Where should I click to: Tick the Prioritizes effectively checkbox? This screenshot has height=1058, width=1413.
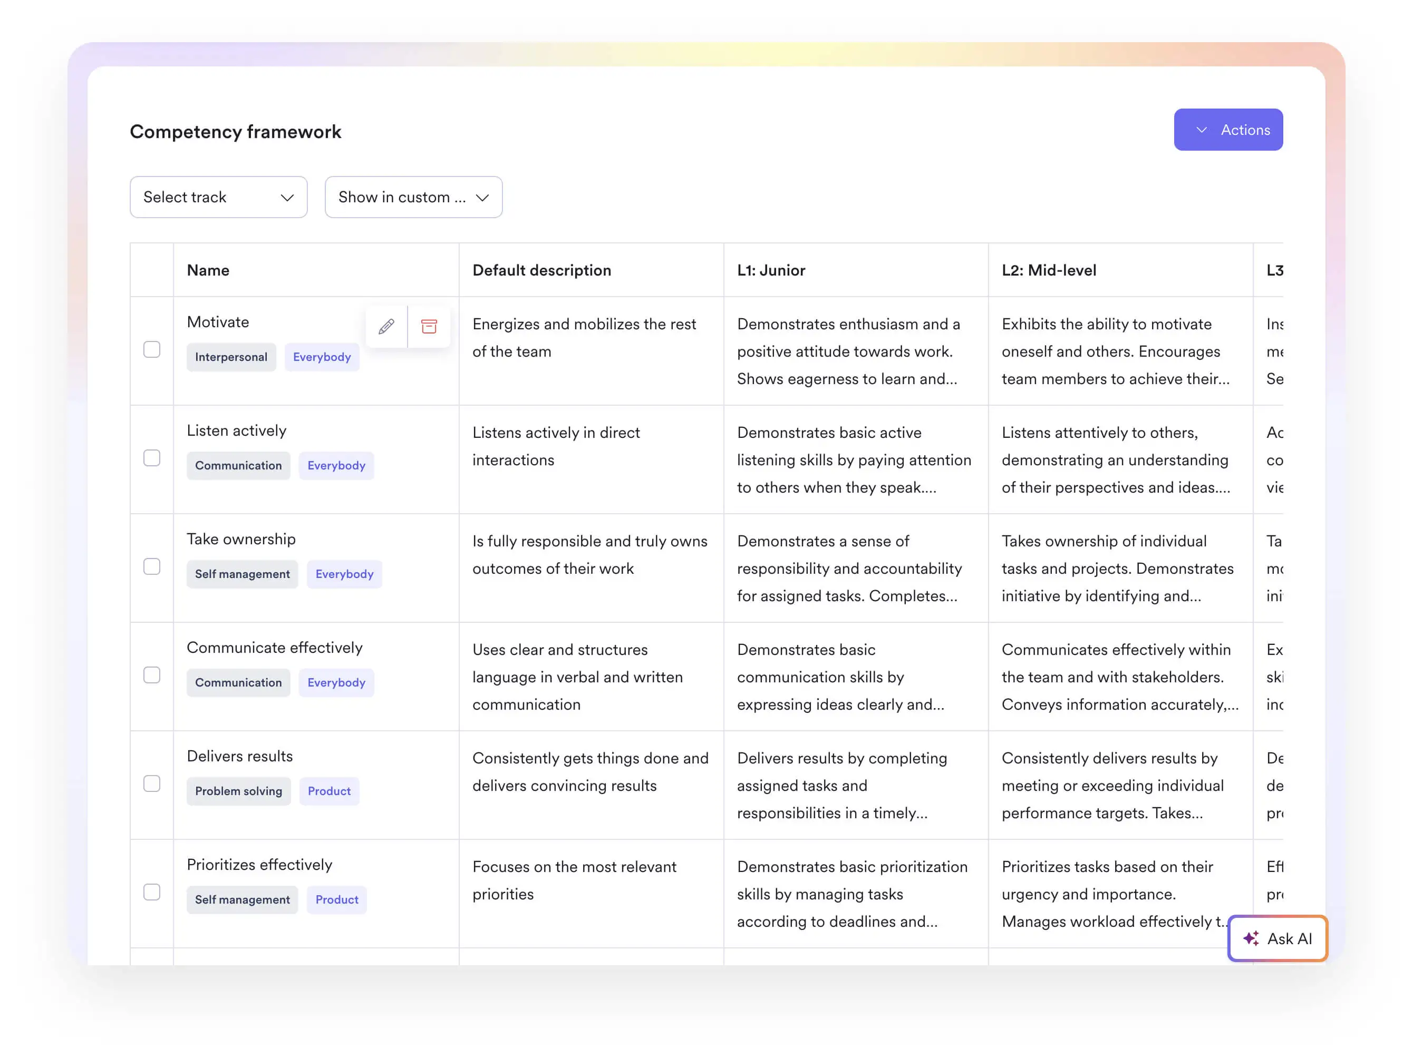152,892
